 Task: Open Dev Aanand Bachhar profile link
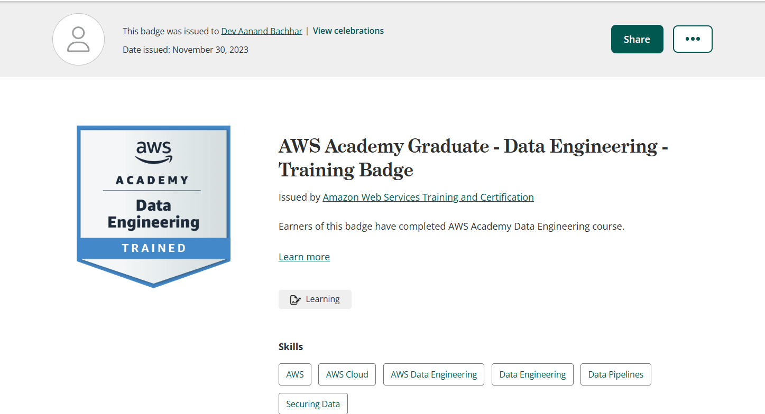tap(262, 31)
